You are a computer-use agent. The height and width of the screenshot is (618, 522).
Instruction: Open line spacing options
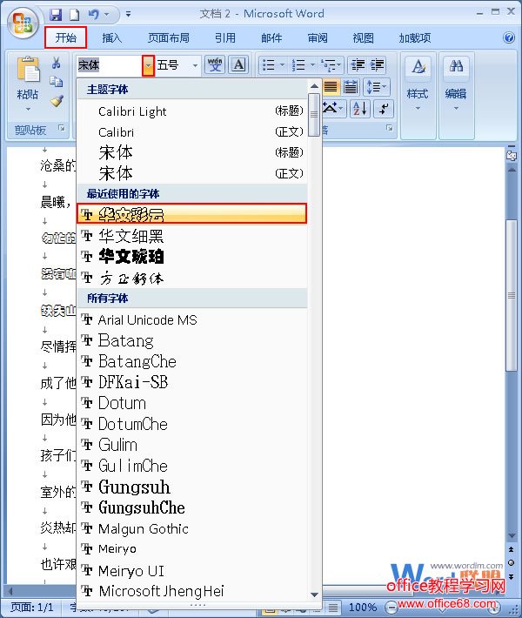click(376, 87)
